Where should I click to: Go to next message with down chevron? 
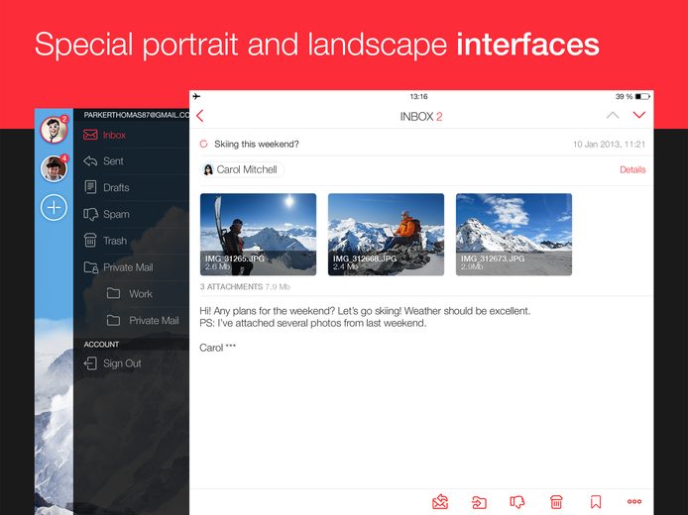pyautogui.click(x=639, y=115)
